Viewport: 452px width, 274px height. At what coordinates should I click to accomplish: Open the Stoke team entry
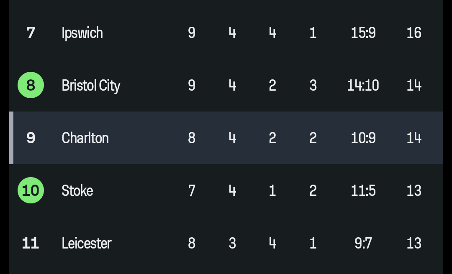[x=77, y=190]
